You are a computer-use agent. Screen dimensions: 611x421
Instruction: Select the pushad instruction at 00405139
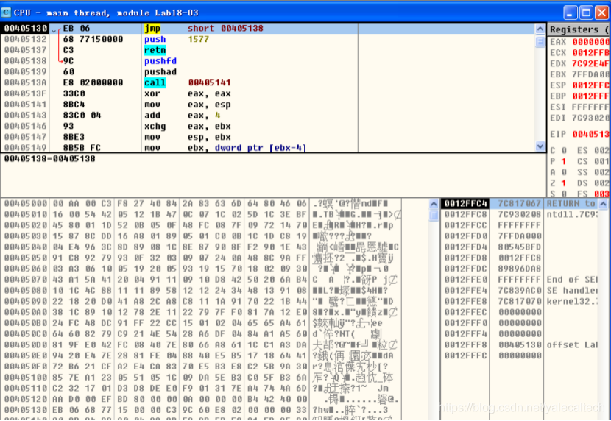(267, 72)
